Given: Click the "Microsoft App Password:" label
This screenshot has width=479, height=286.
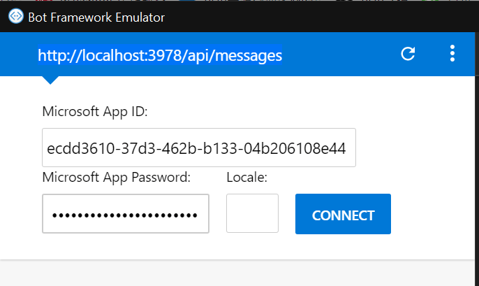Looking at the screenshot, I should [117, 178].
